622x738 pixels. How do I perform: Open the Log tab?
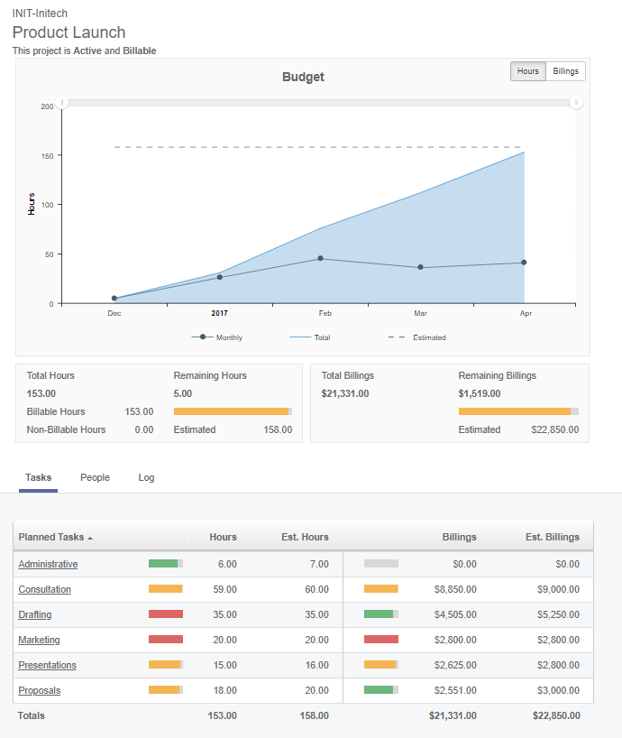click(x=146, y=477)
